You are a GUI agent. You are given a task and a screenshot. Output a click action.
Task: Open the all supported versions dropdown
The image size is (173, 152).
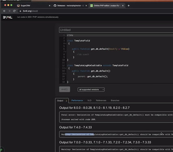(91, 90)
